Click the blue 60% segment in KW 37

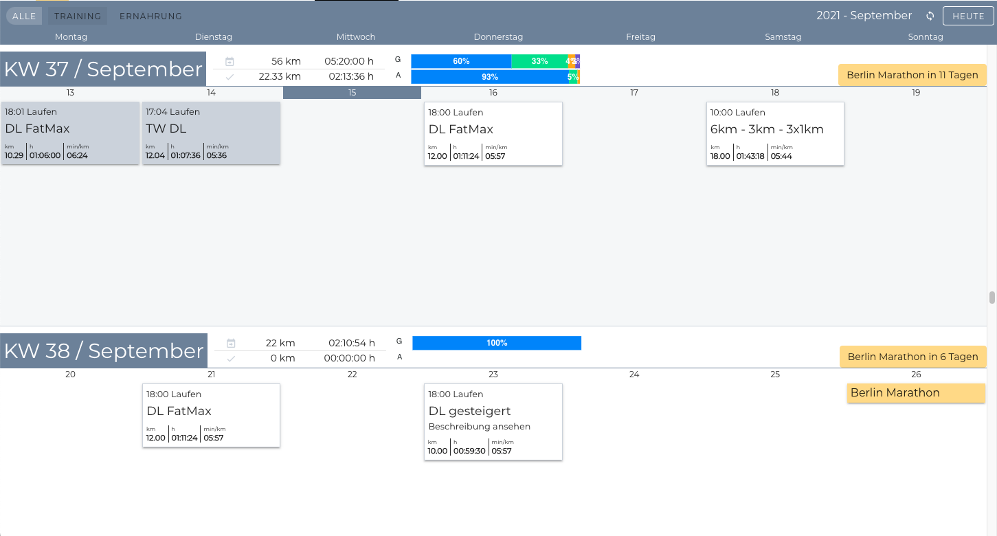click(461, 61)
